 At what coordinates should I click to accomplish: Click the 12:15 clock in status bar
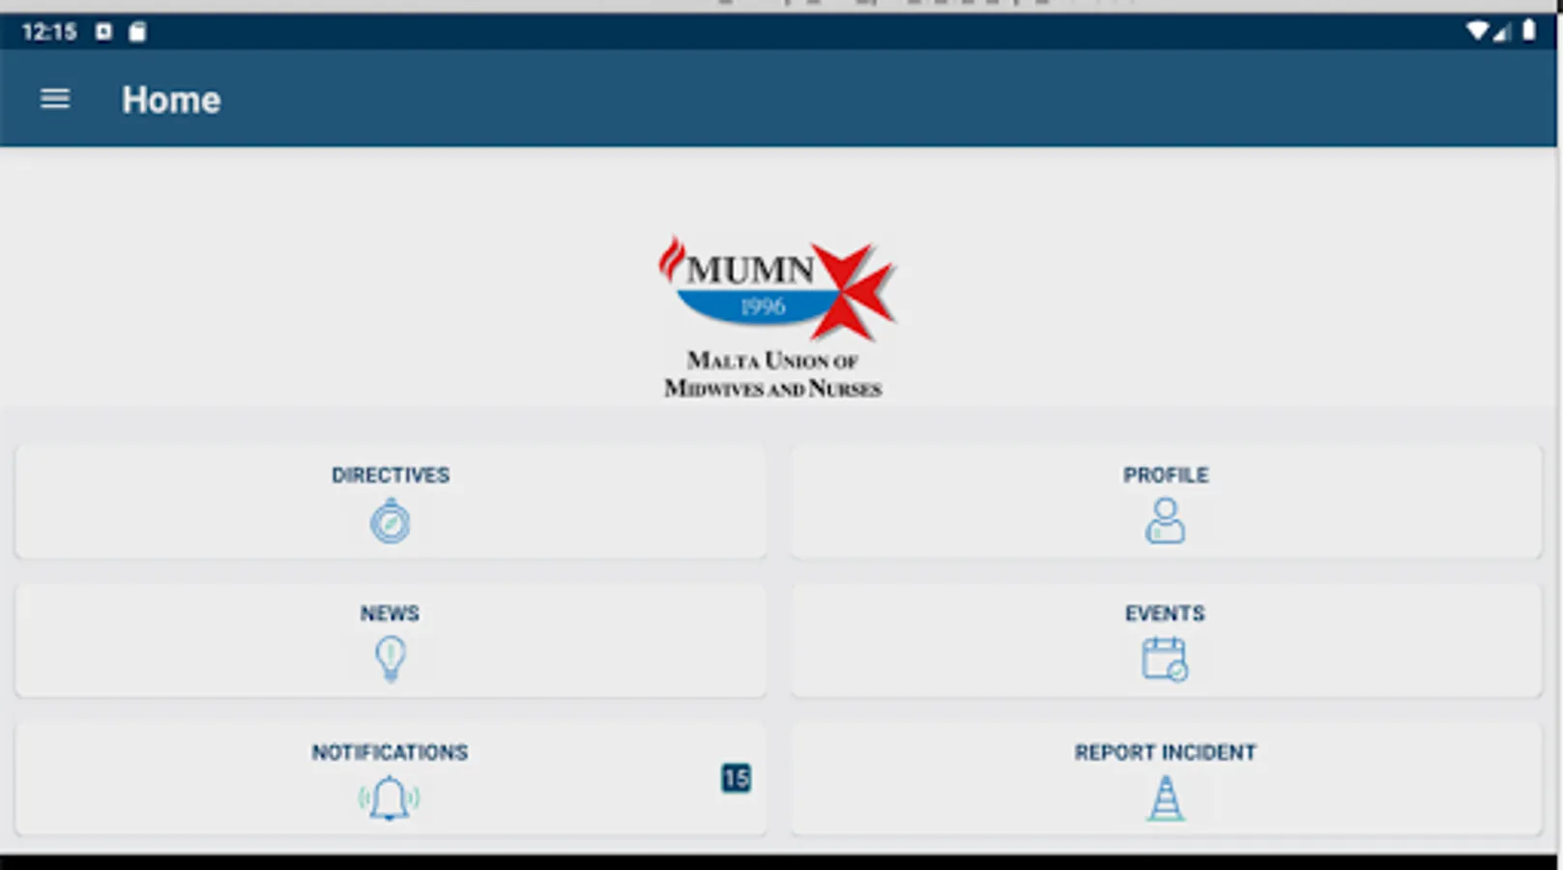[x=49, y=32]
